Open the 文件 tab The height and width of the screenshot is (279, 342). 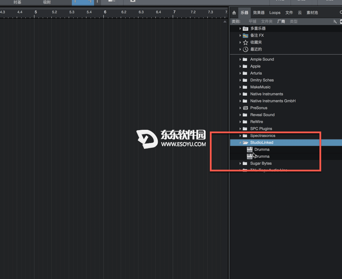[289, 12]
